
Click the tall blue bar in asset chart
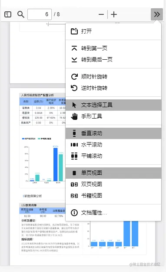click(x=55, y=164)
